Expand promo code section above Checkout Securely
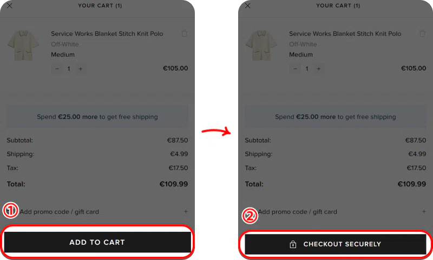This screenshot has height=260, width=433. point(424,212)
